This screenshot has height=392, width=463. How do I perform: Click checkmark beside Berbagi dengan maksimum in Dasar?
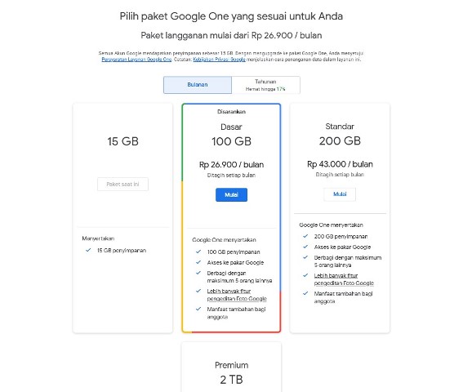coord(198,273)
